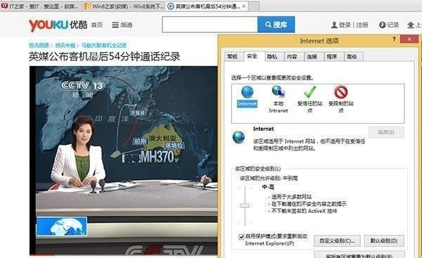This screenshot has height=258, width=422.
Task: Click the 站点(S) button
Action: coord(386,132)
